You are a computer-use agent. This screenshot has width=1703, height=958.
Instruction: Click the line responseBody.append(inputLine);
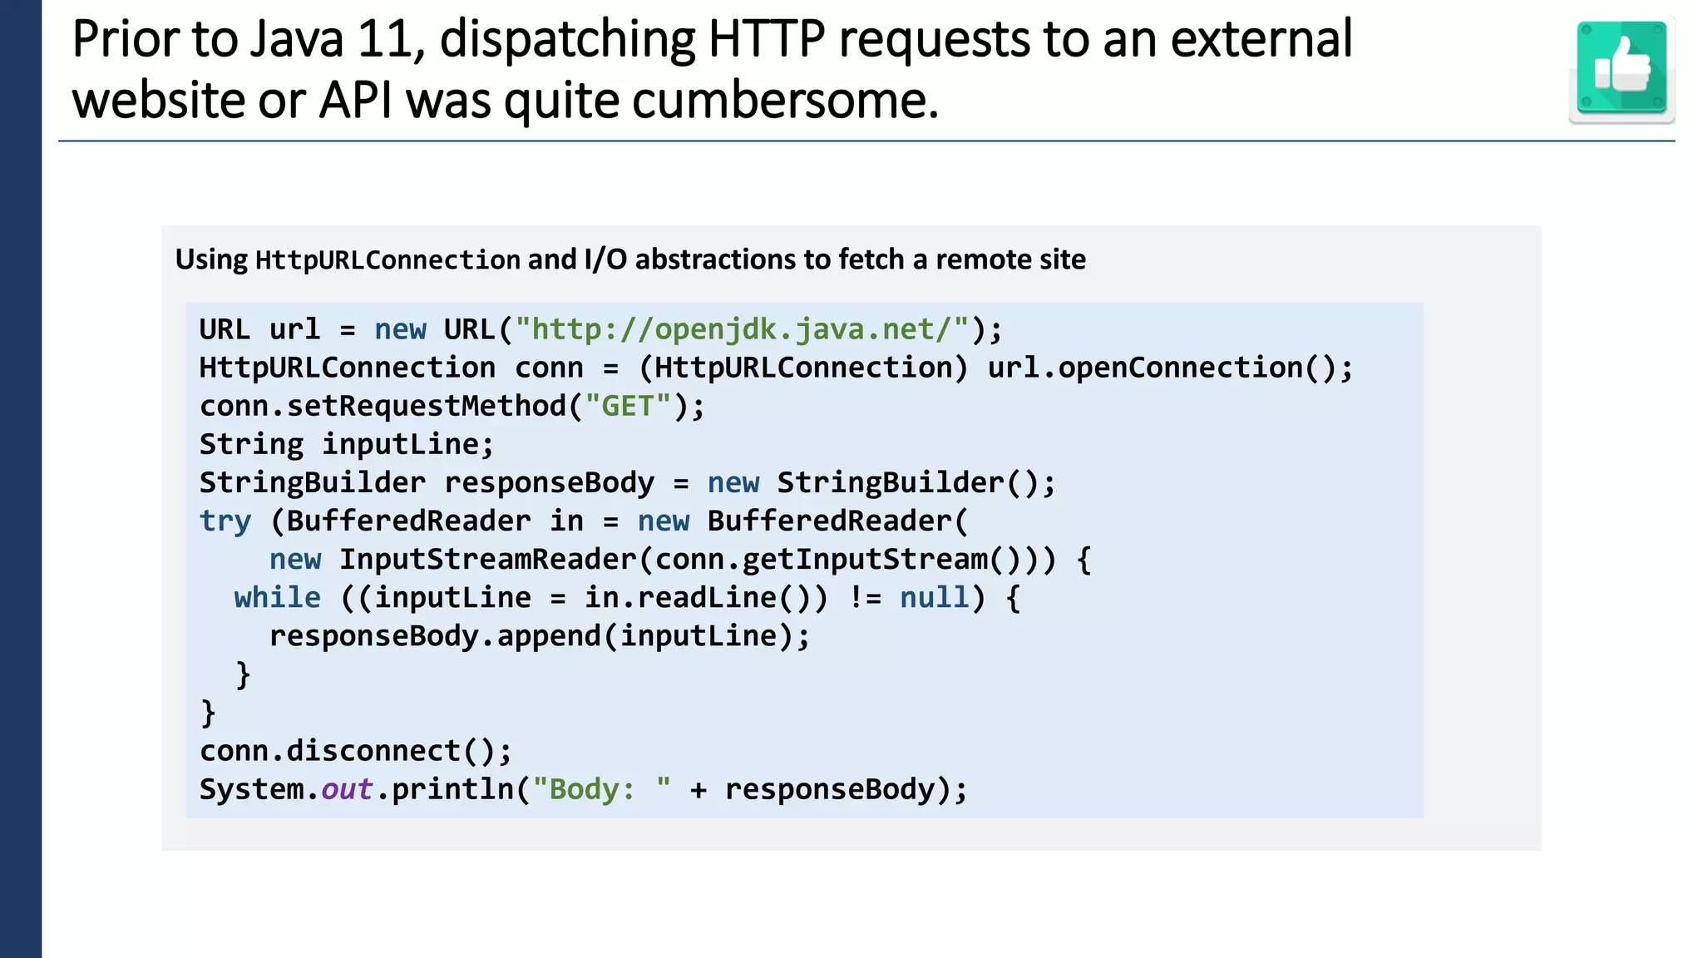(x=539, y=635)
